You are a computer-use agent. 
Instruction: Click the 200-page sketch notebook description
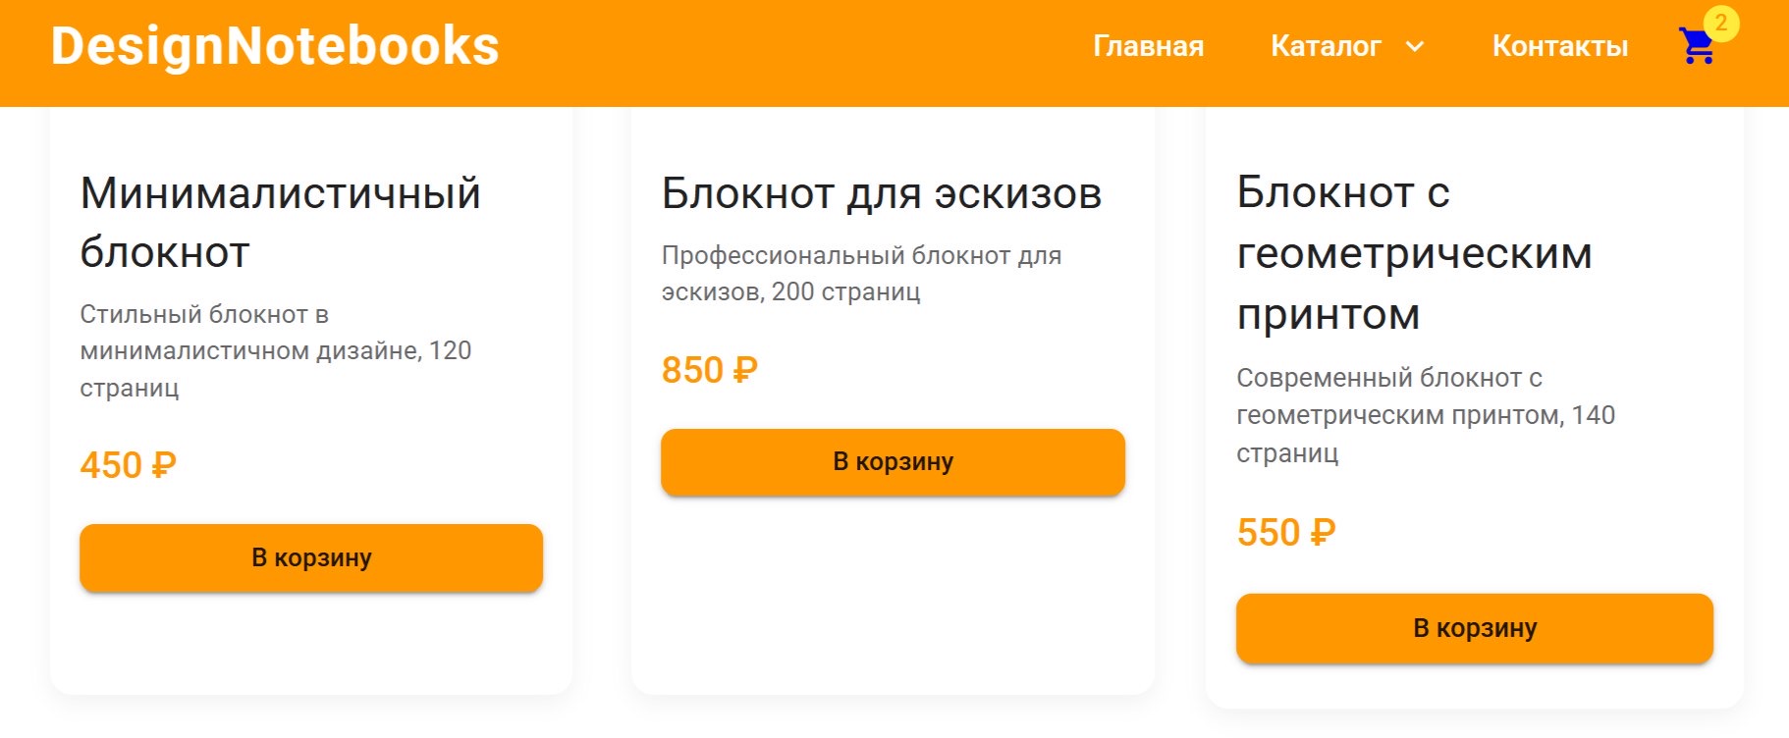pos(860,274)
